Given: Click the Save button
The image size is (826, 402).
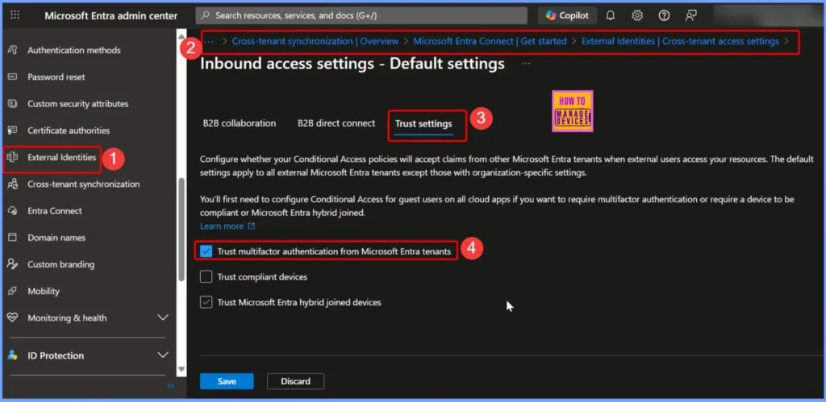Looking at the screenshot, I should pyautogui.click(x=227, y=381).
